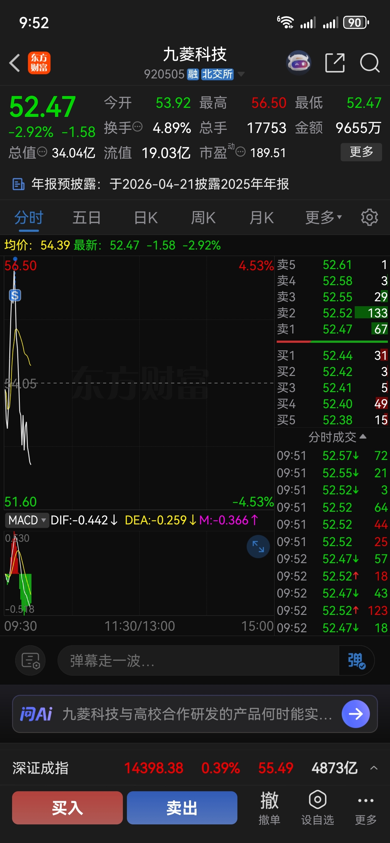This screenshot has width=390, height=843.
Task: Tap the MACD histogram chart area
Action: click(x=139, y=573)
